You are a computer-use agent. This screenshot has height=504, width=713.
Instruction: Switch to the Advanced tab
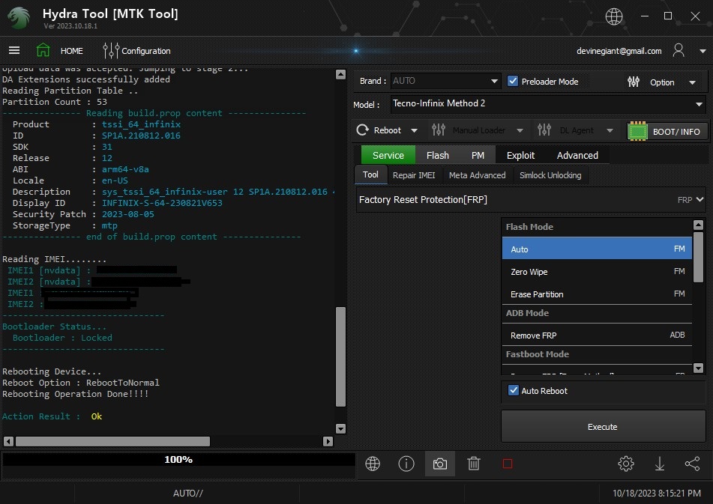(x=577, y=155)
